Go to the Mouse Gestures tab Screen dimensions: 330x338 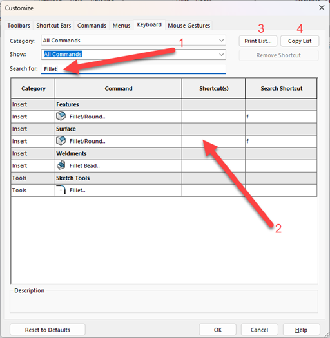click(x=189, y=26)
